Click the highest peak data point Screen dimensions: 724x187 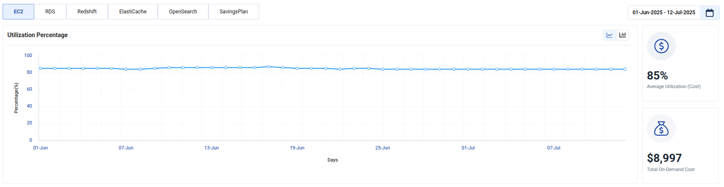(x=269, y=67)
